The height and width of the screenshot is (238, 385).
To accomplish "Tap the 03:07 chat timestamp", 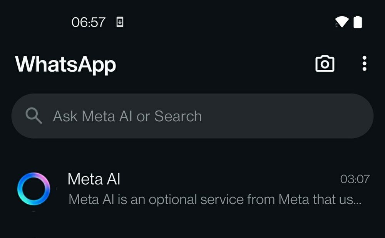I will click(355, 179).
